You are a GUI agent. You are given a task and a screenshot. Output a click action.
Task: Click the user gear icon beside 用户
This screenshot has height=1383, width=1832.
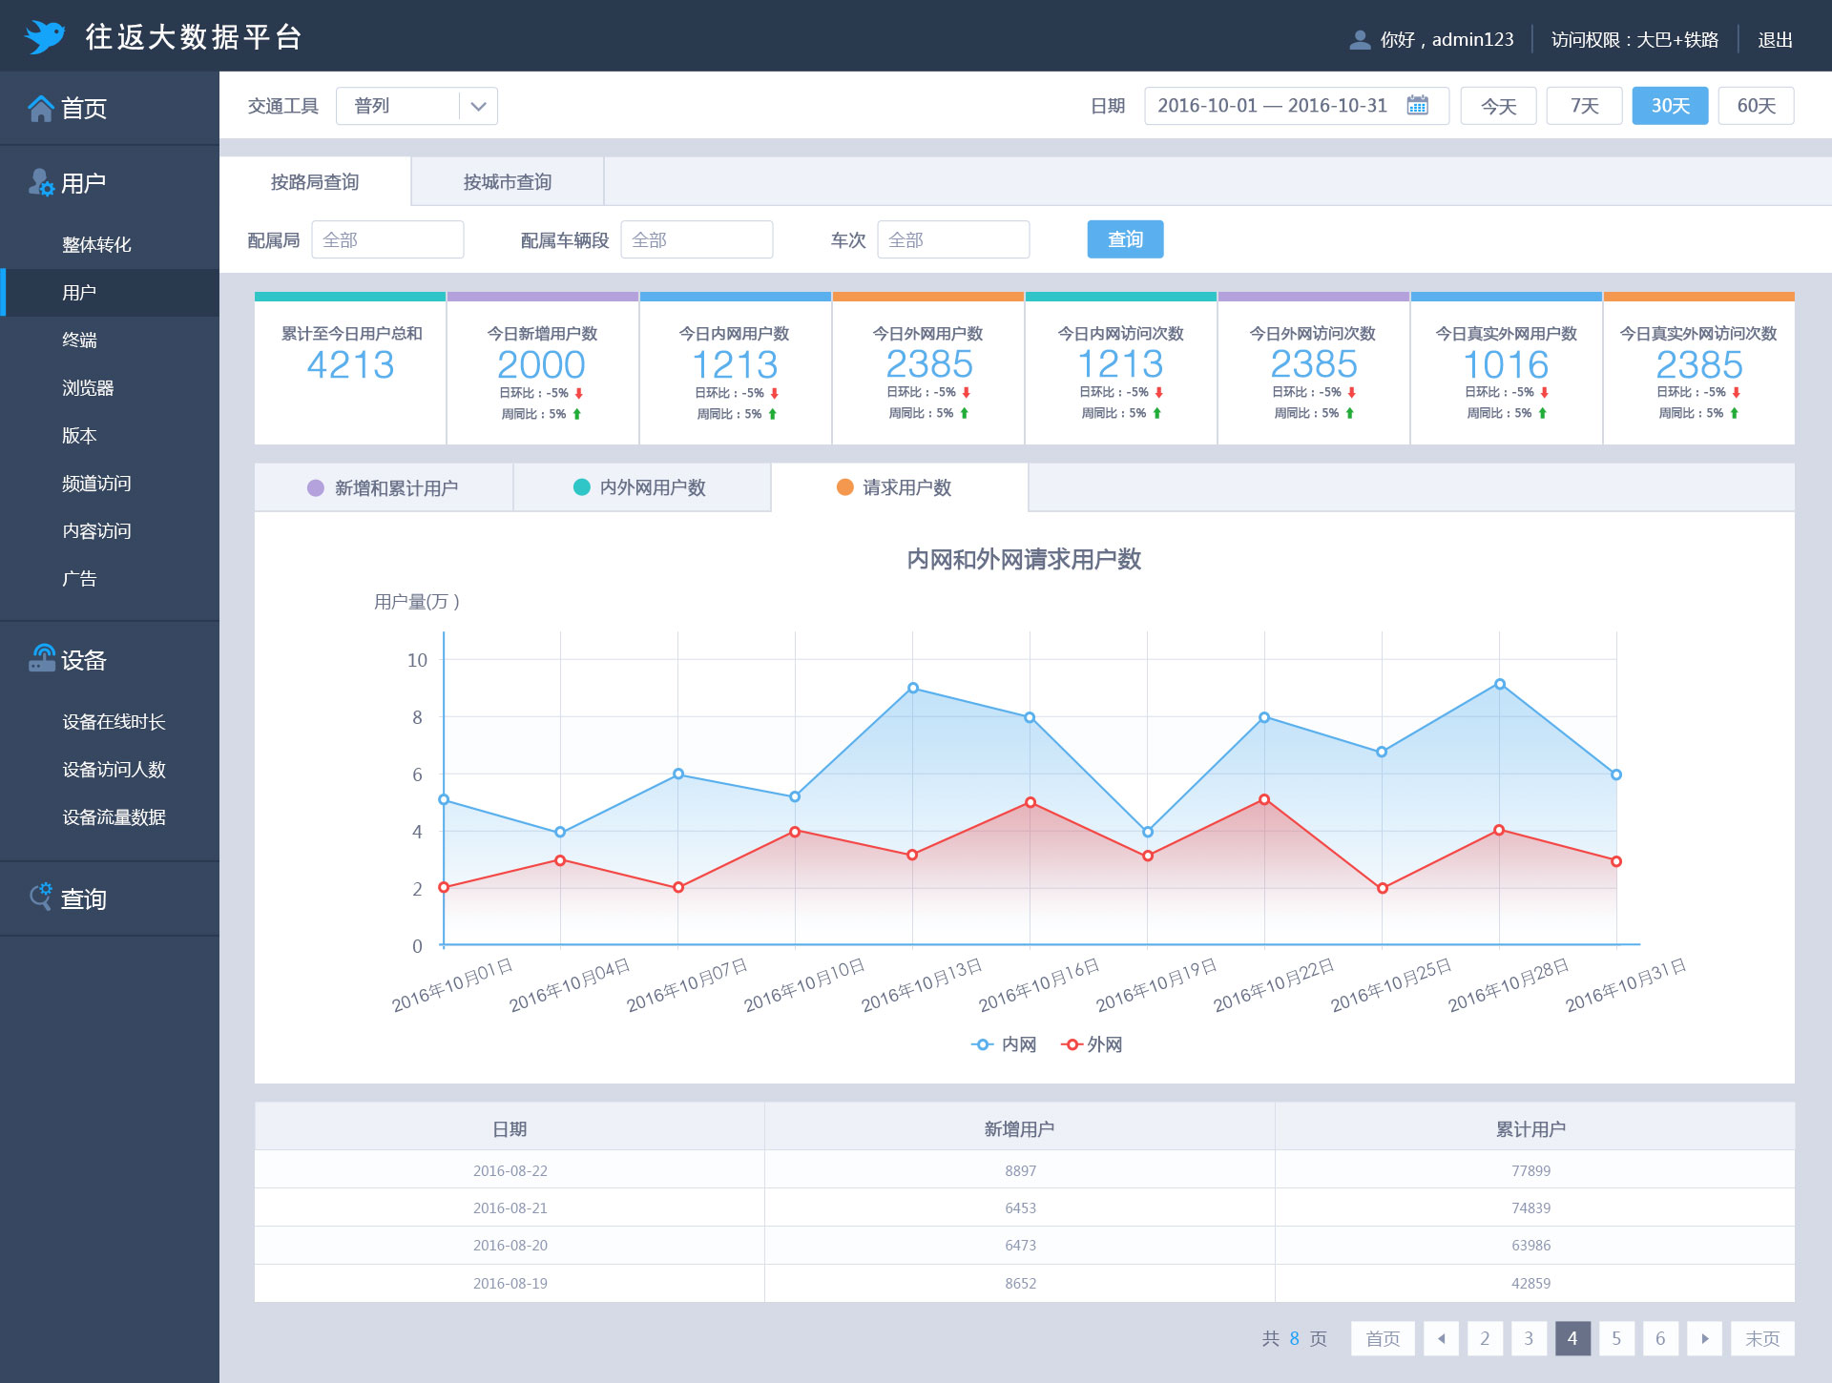pyautogui.click(x=41, y=182)
